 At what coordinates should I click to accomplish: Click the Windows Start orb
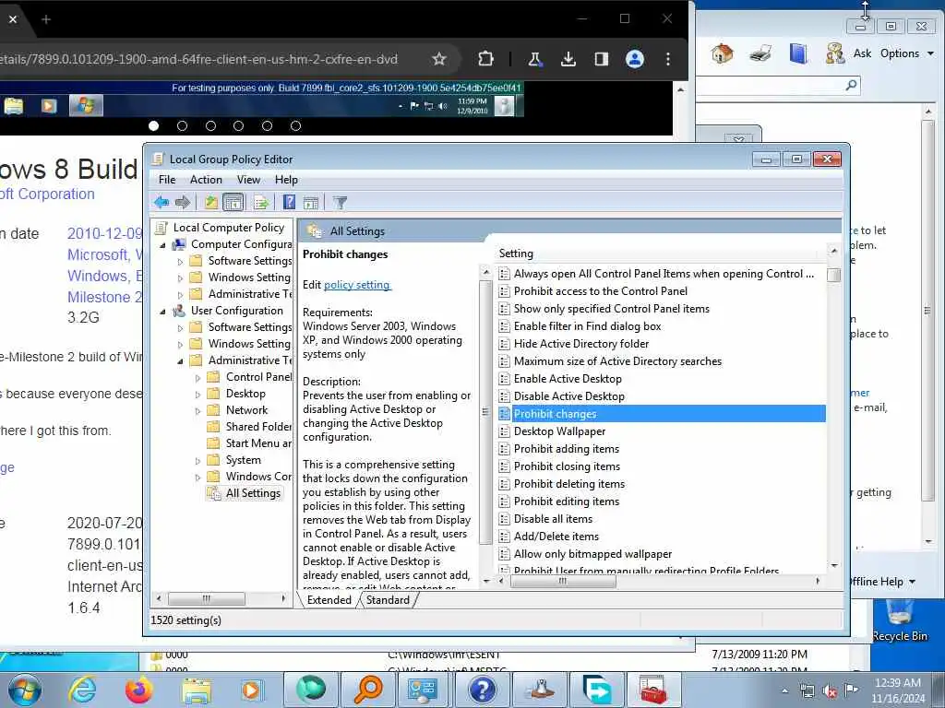(x=25, y=690)
